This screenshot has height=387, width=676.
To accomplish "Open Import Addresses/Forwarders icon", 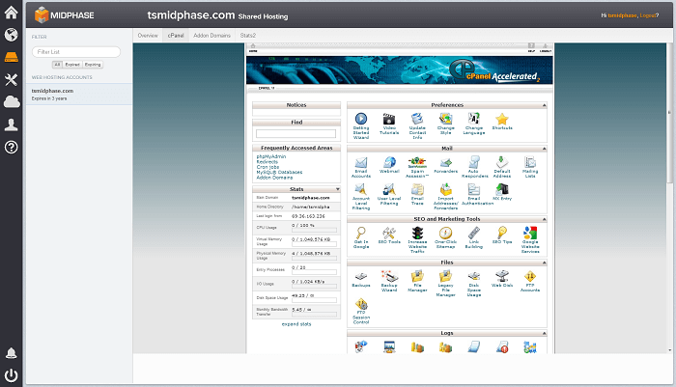I will (x=445, y=189).
